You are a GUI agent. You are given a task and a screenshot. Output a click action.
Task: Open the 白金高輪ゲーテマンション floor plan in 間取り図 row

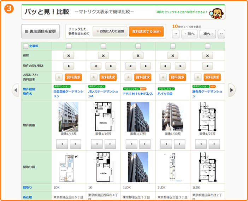click(69, 167)
